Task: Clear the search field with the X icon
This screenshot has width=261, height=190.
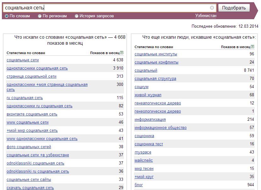Action: coord(212,8)
